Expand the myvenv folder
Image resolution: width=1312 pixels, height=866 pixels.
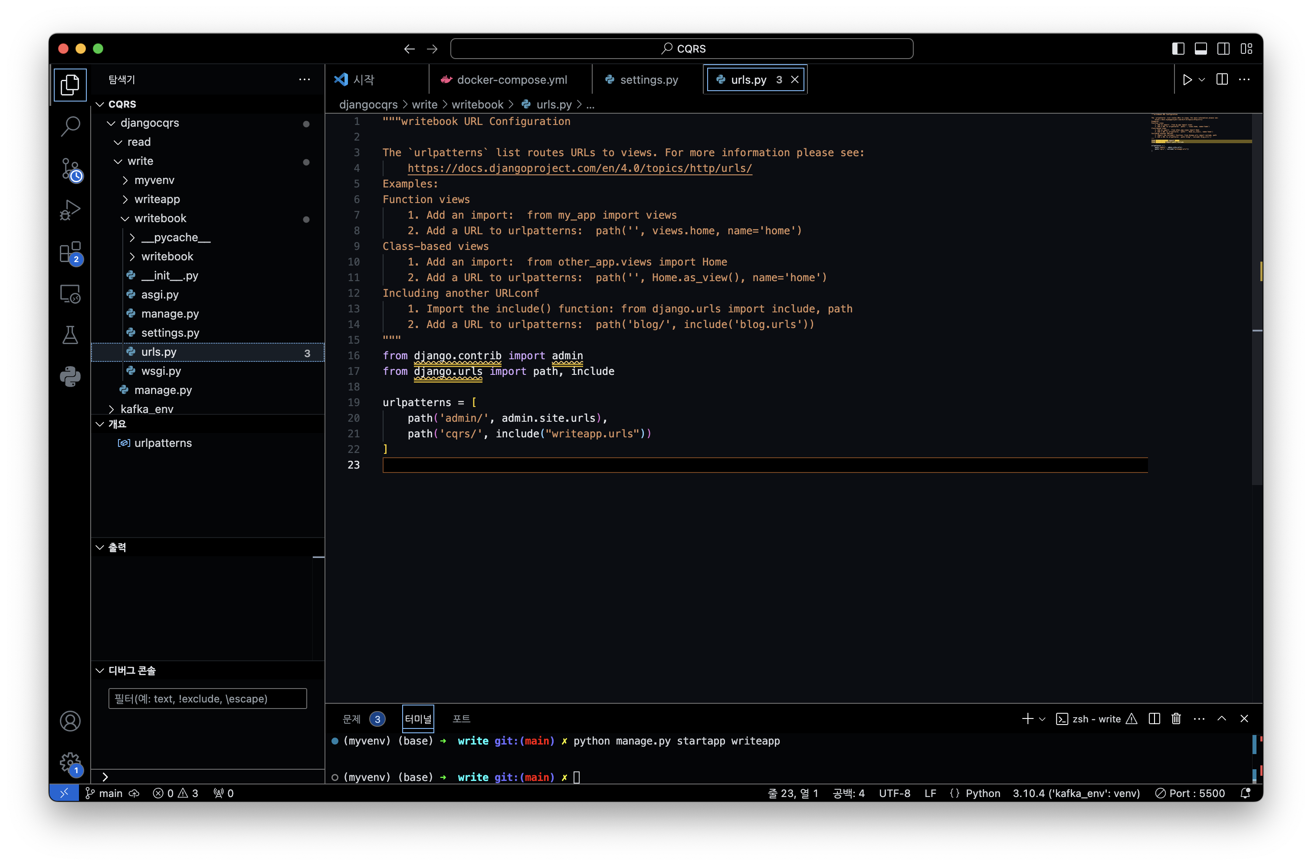point(154,180)
